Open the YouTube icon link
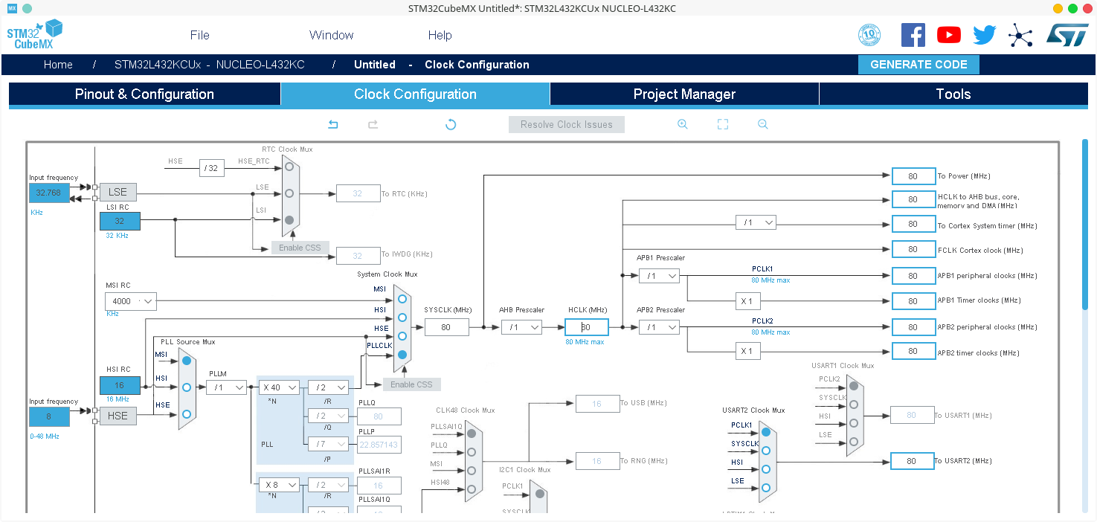Viewport: 1097px width, 522px height. (x=948, y=35)
